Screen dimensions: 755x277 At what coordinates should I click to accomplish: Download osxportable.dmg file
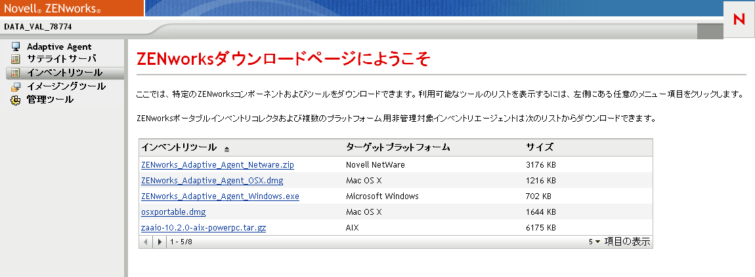coord(173,212)
